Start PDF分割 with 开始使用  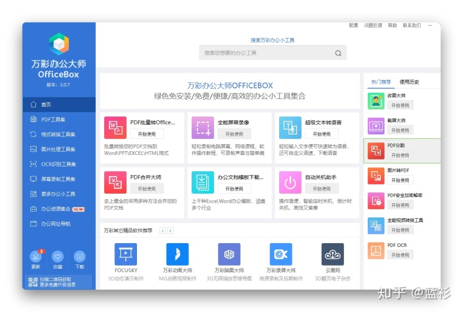point(400,155)
